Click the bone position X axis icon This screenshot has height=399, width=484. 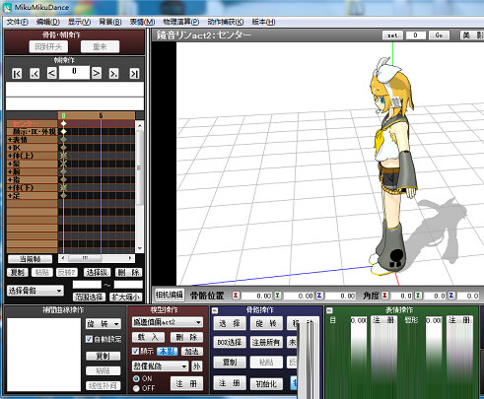[x=236, y=296]
